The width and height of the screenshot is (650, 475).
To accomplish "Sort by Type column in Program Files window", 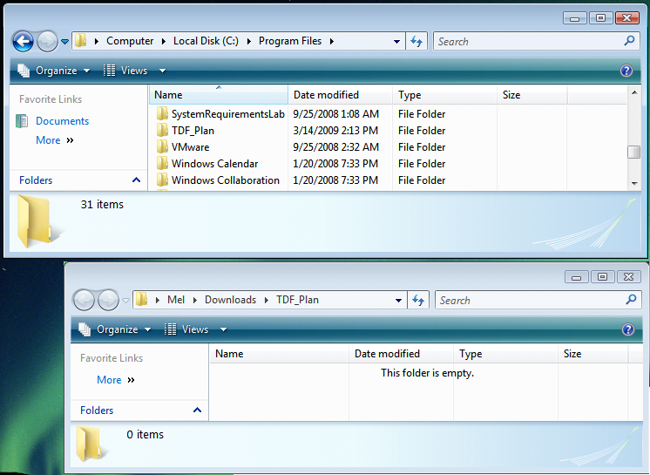I will (x=444, y=95).
